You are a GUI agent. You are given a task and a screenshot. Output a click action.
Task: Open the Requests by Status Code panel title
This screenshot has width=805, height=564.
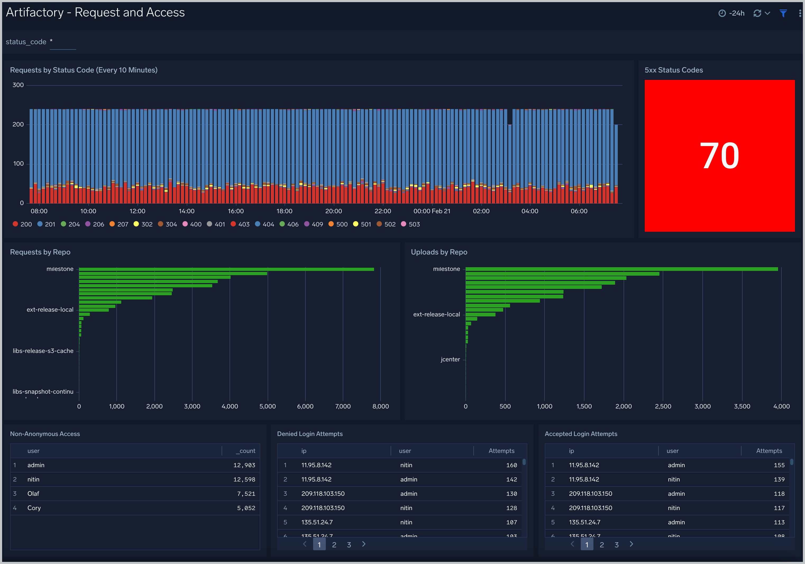84,70
